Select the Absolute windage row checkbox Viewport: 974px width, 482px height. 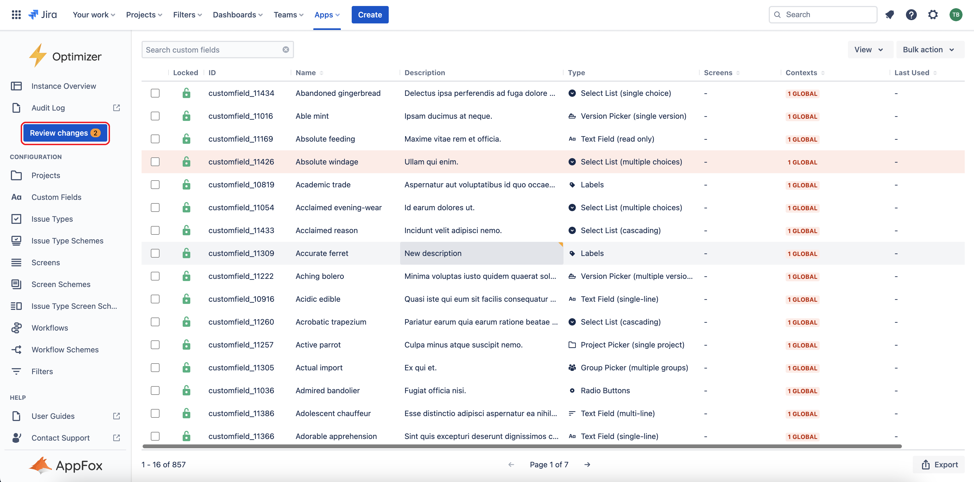(155, 162)
